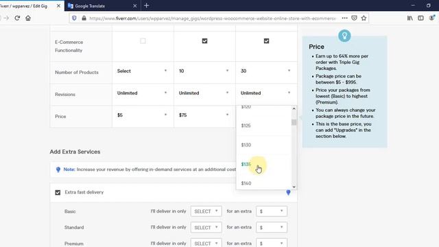Viewport: 439px width, 247px height.
Task: Open Standard delivery time SELECT dropdown
Action: tap(206, 227)
